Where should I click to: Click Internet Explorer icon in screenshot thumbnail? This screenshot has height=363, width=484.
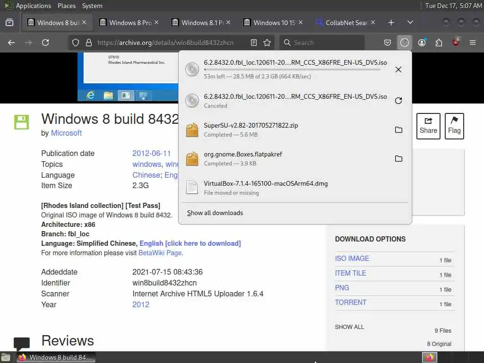tap(90, 95)
